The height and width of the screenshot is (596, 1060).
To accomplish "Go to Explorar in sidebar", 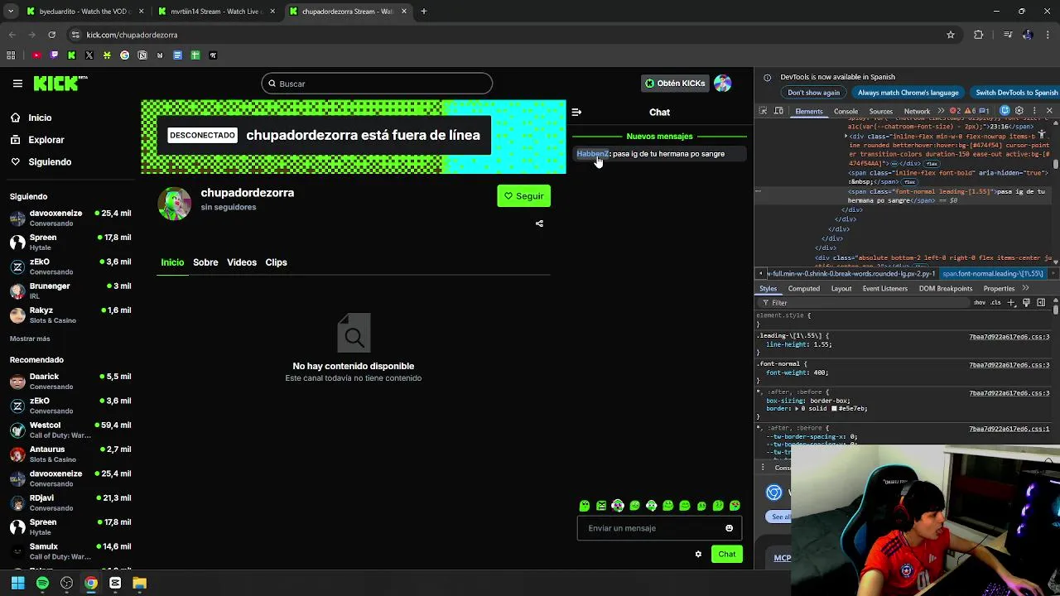I will click(46, 140).
